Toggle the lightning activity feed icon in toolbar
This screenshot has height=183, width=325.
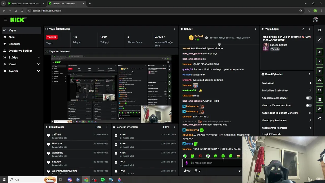[319, 61]
